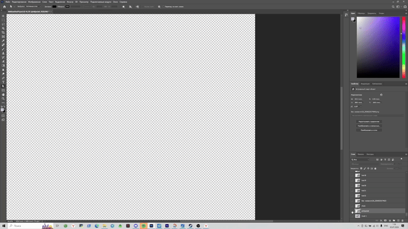408x229 pixels.
Task: Select the Hand tool
Action: pos(3,94)
